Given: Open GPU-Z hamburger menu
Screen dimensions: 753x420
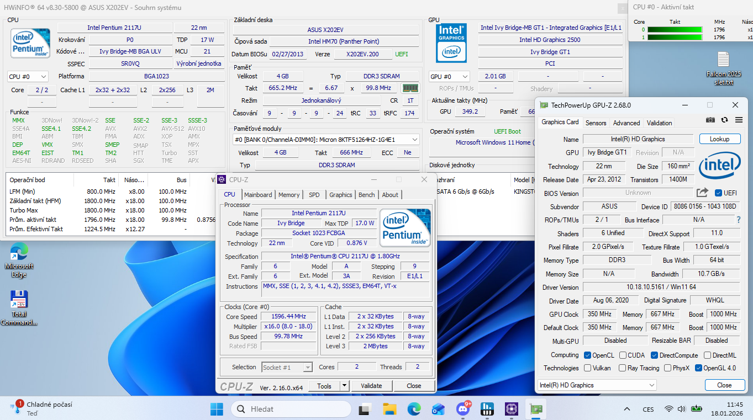Looking at the screenshot, I should click(x=739, y=120).
